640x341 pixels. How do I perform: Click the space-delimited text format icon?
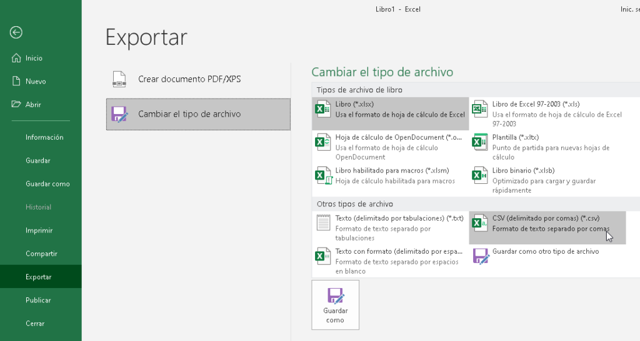point(323,256)
